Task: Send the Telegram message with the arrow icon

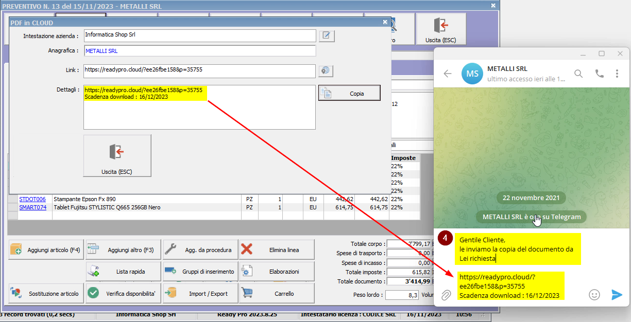Action: (617, 294)
